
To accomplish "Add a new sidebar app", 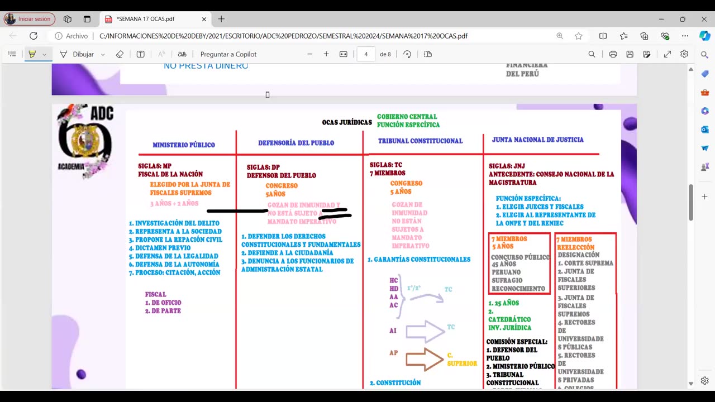I will (705, 197).
